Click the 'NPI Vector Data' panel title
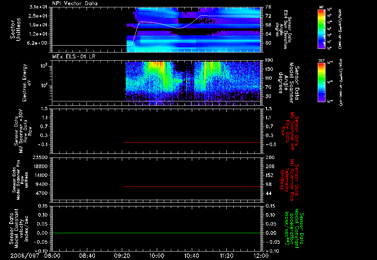Viewport: 377px width, 260px height. coord(75,3)
